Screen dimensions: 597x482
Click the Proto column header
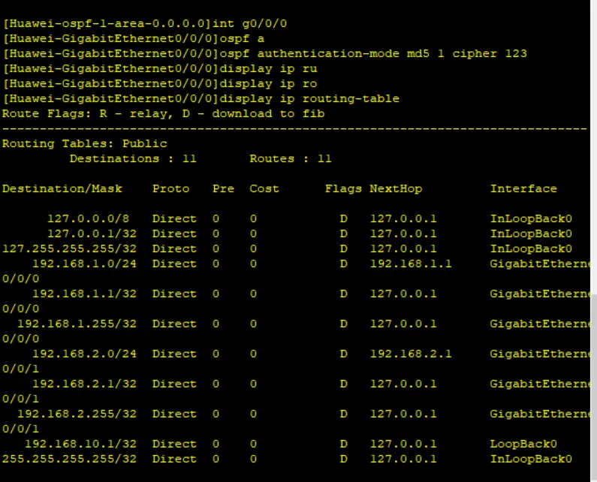pos(170,188)
